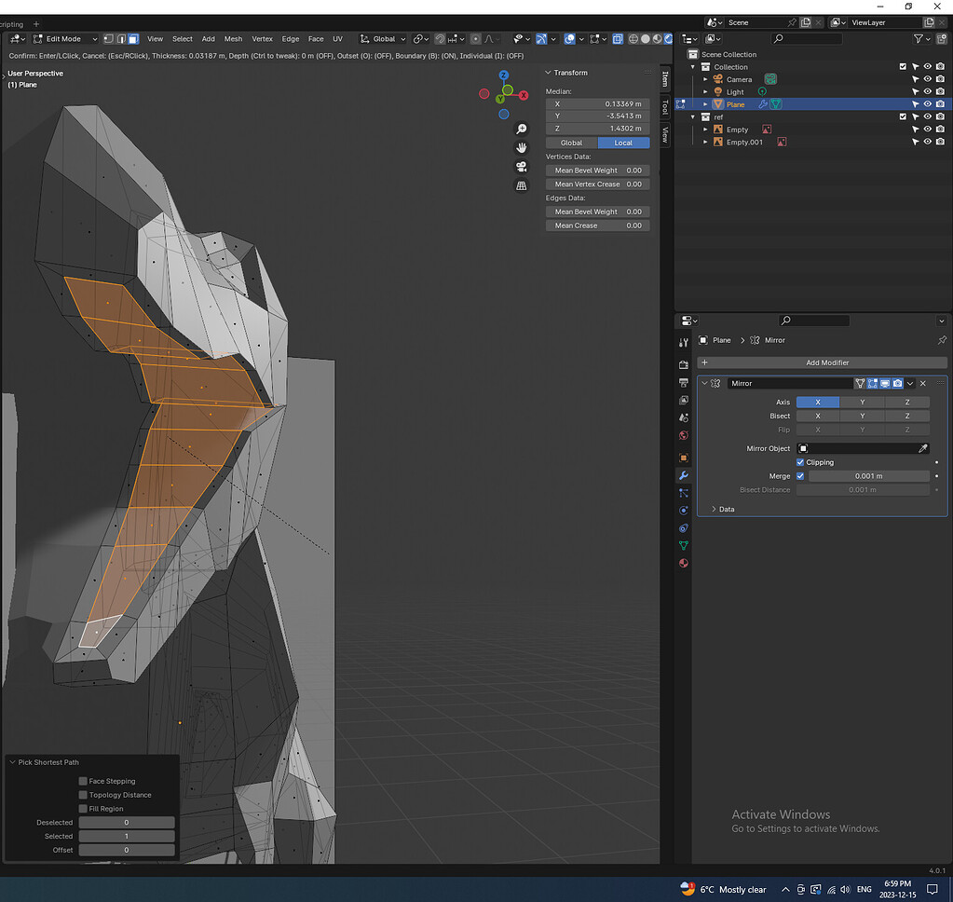
Task: Remove the Mirror modifier with X
Action: coord(923,383)
